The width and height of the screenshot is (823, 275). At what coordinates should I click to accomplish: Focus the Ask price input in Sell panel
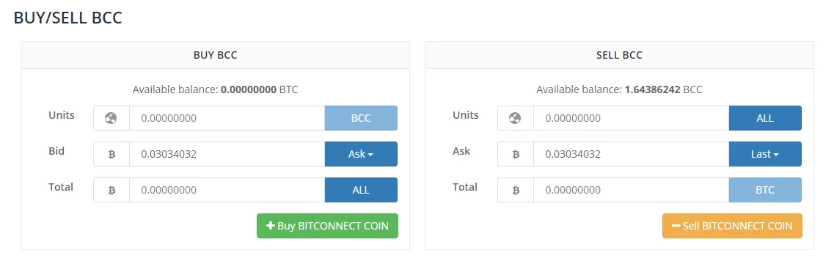(632, 154)
